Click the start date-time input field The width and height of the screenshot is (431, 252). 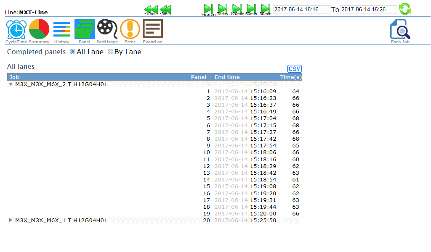[302, 9]
